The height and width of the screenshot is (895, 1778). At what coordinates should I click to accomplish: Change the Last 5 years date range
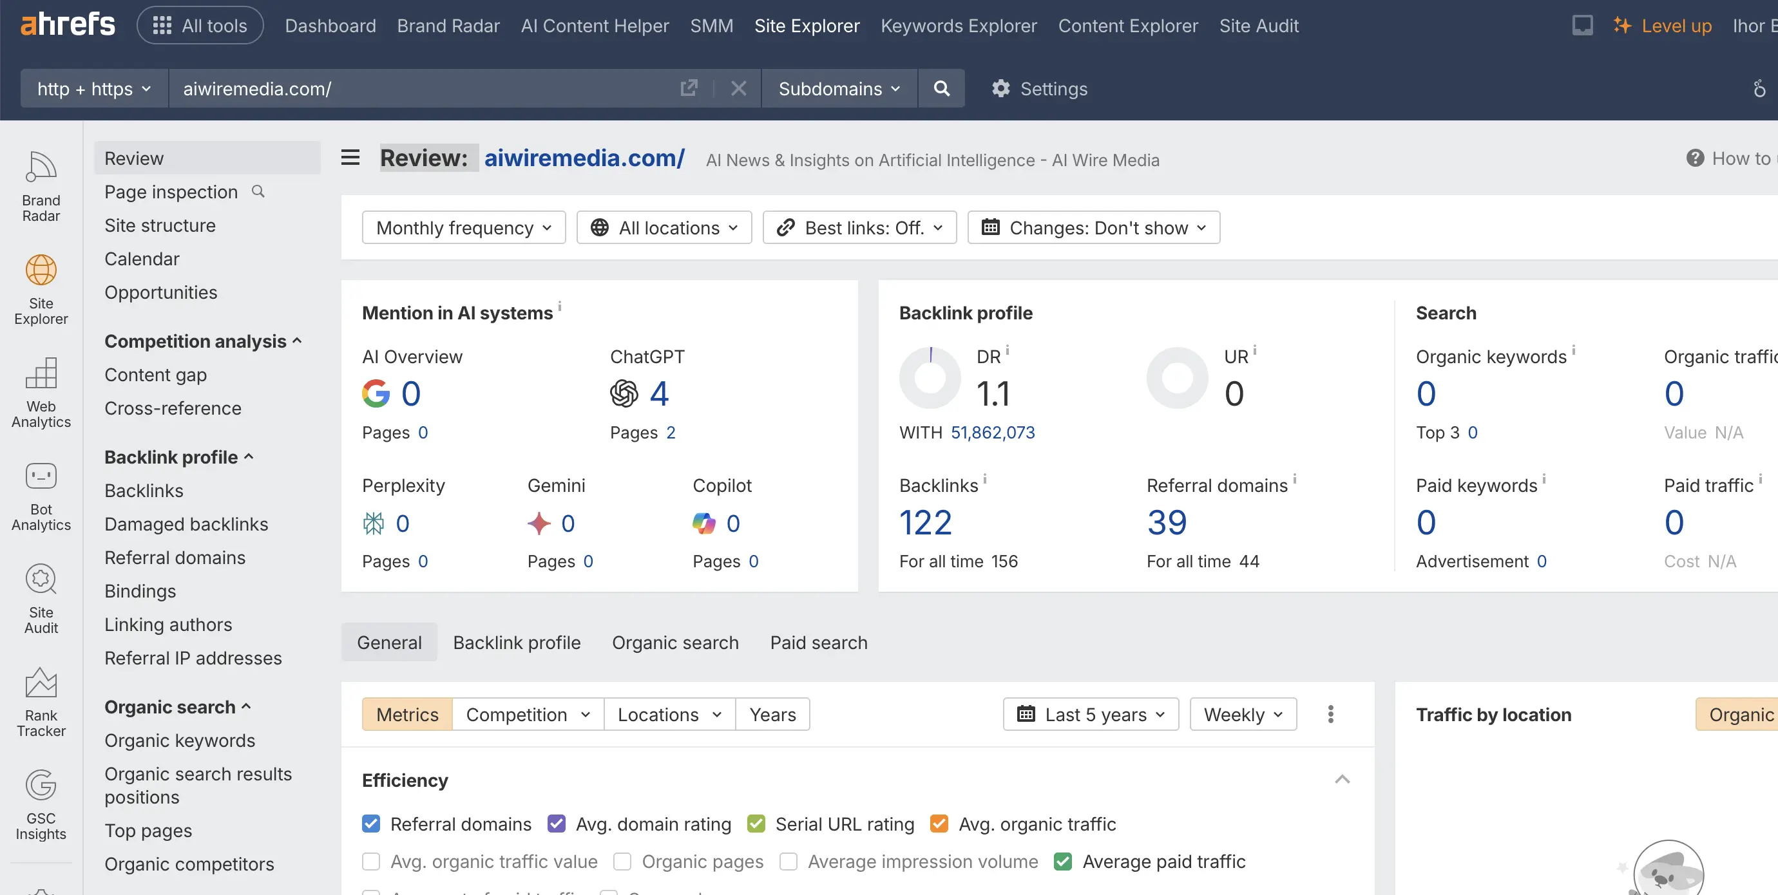point(1091,714)
